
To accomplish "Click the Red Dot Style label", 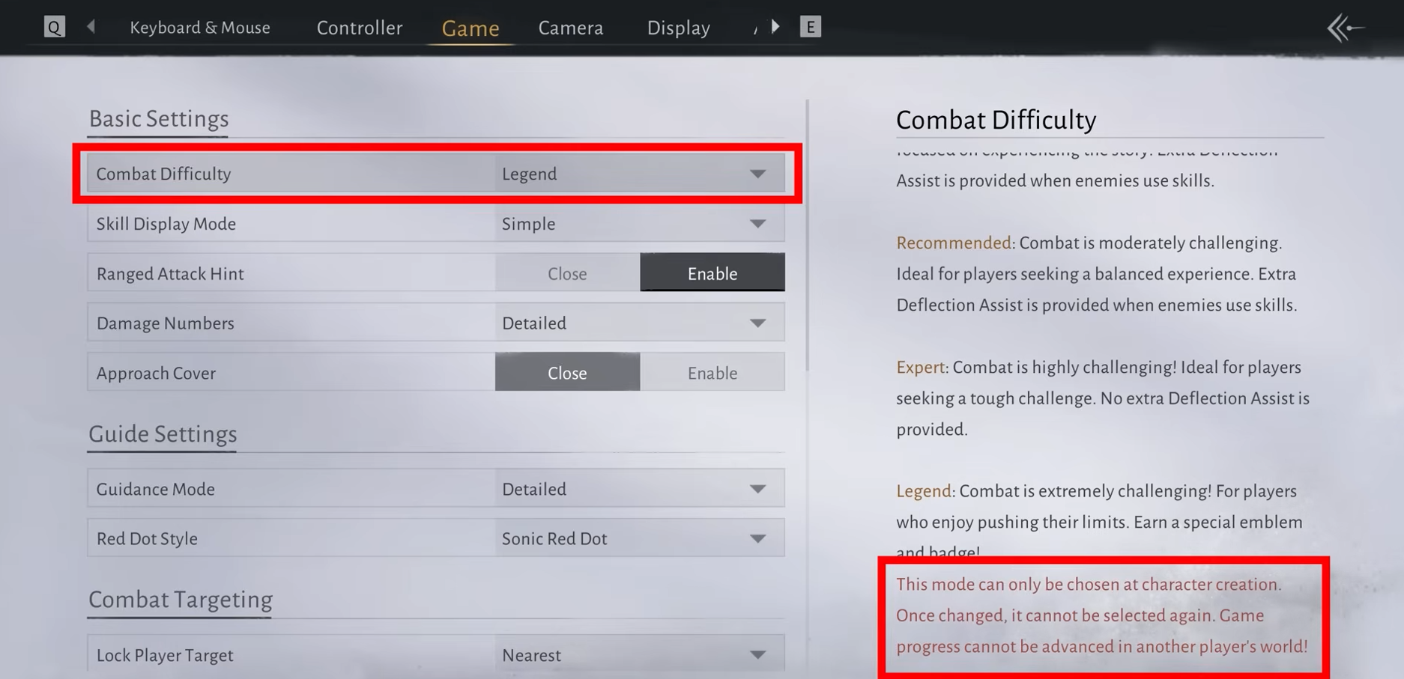I will [147, 538].
